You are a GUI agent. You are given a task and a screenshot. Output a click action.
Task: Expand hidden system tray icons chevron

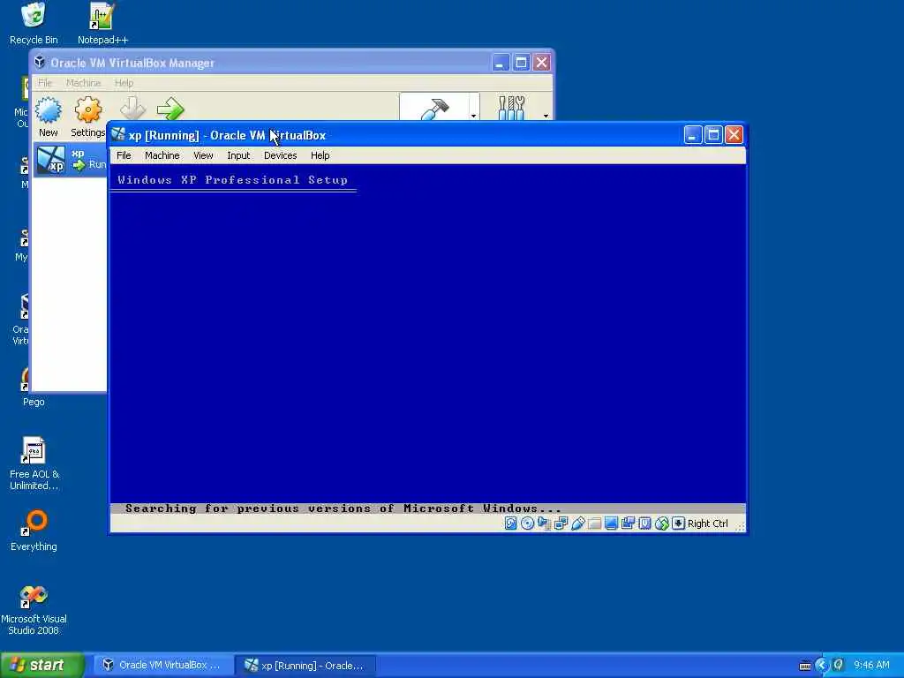click(x=822, y=666)
